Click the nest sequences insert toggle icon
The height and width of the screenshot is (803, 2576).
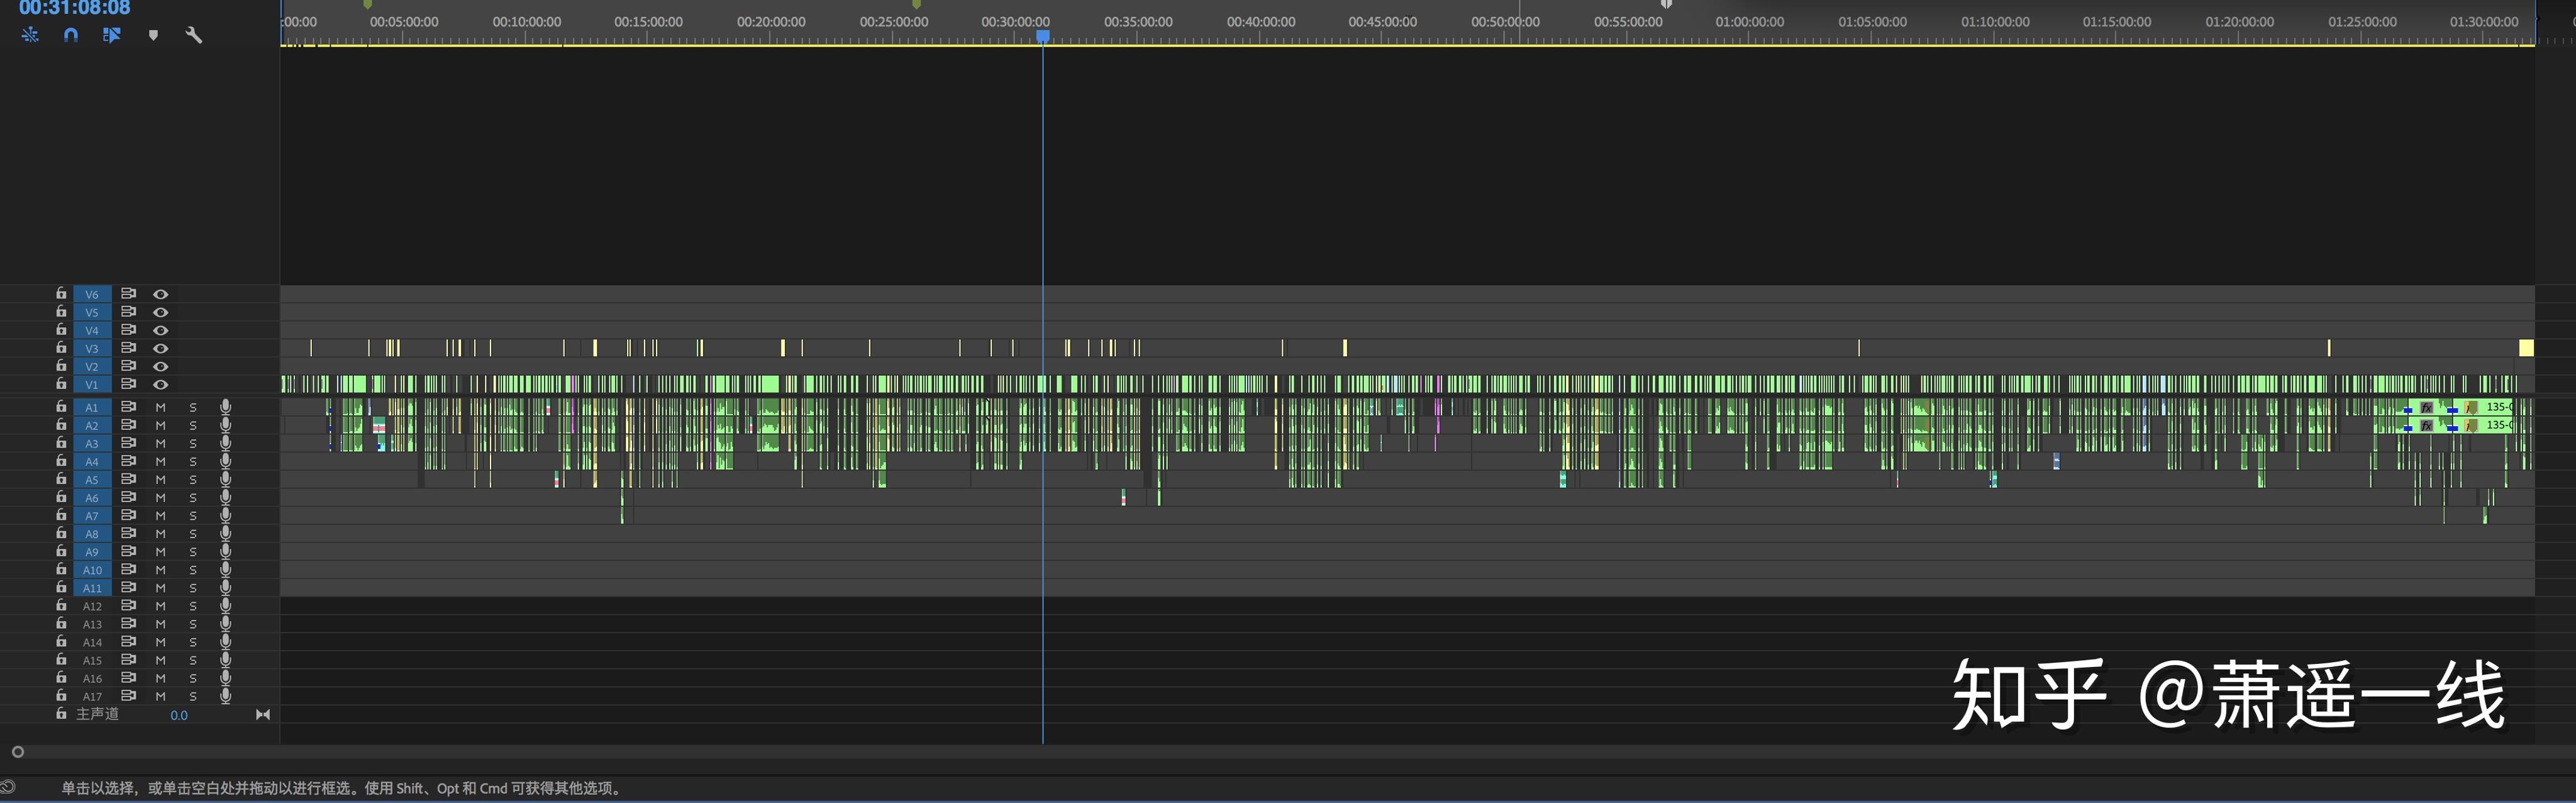click(x=30, y=35)
